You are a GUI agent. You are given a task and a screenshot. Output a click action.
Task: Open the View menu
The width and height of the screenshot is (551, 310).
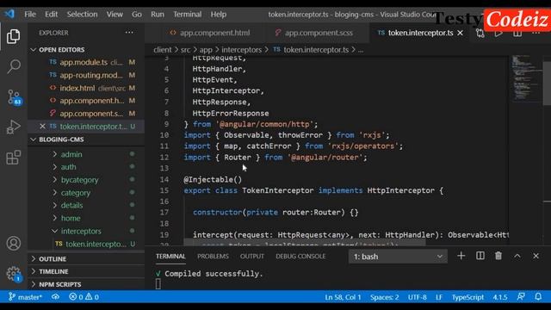(115, 15)
